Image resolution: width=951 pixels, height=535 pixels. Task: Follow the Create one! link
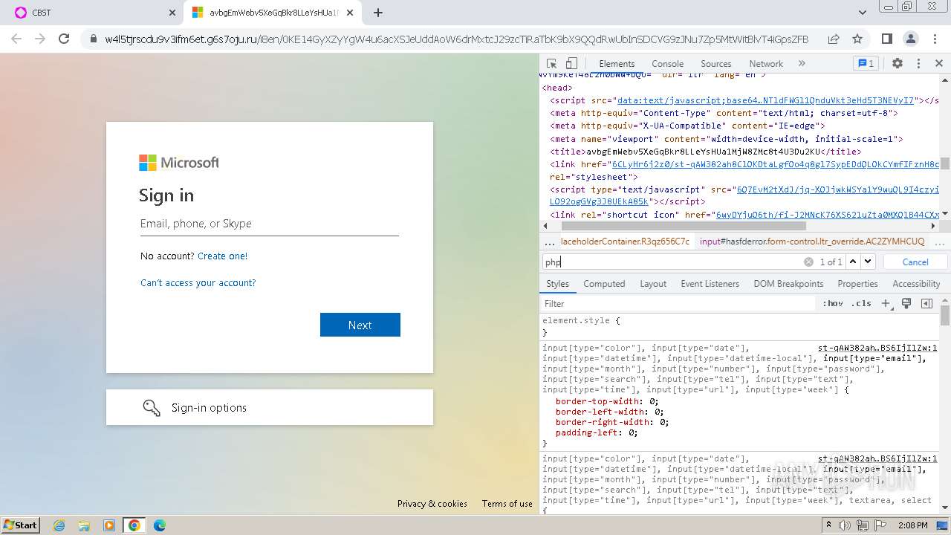pos(223,256)
